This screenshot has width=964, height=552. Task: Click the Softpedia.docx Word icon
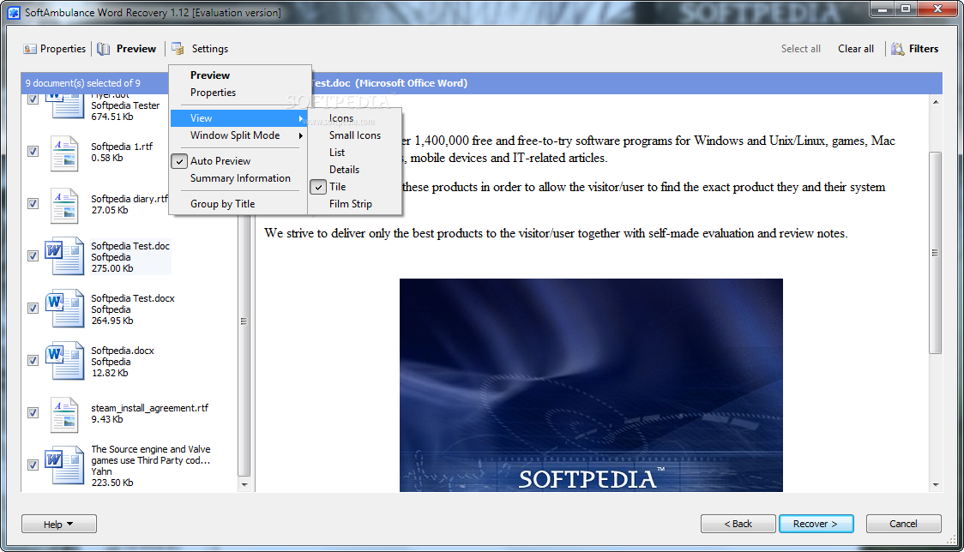[64, 360]
